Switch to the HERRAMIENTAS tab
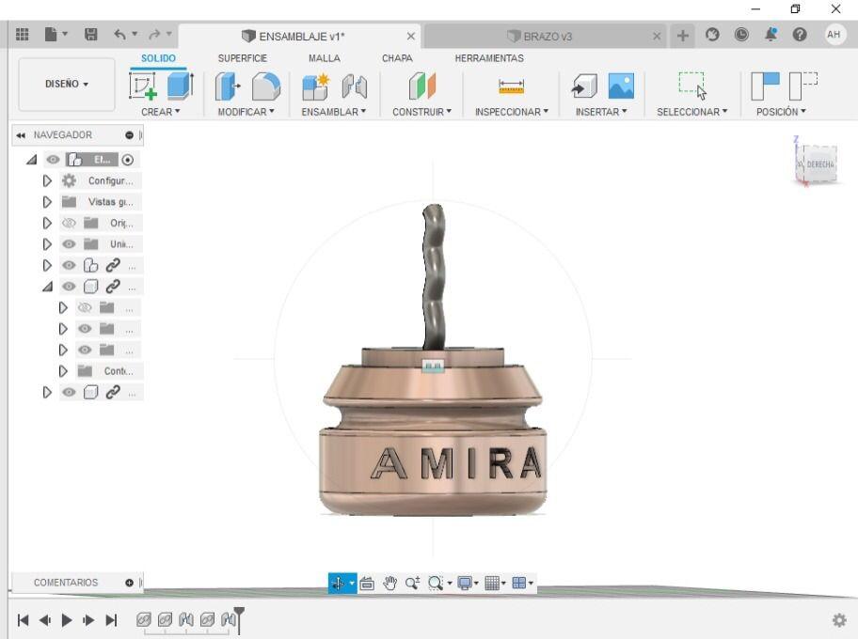858x639 pixels. (x=489, y=58)
